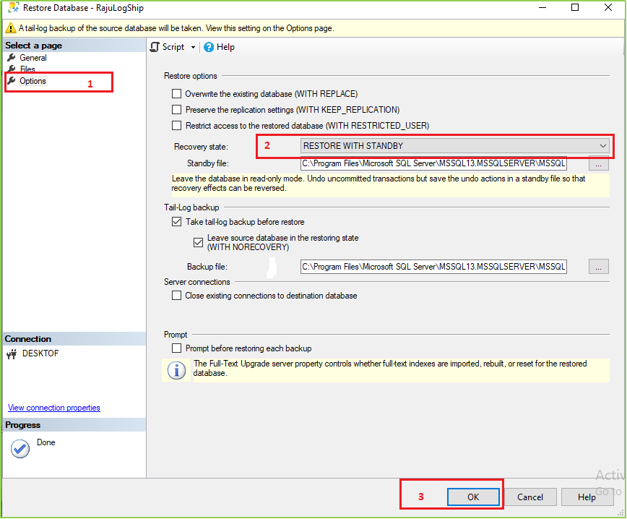This screenshot has width=627, height=519.
Task: Maximize the Restore Database window
Action: pyautogui.click(x=575, y=8)
